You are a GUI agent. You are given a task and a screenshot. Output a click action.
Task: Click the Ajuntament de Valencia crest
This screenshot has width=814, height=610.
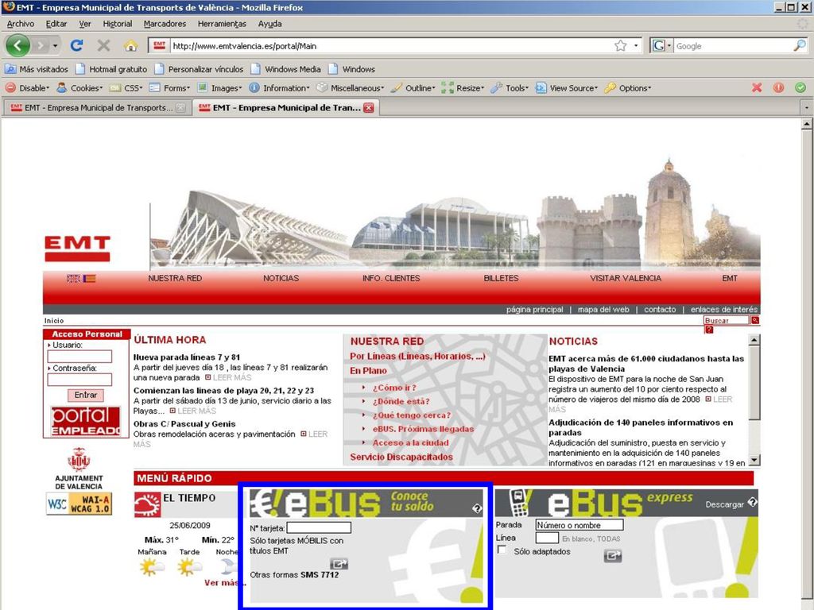79,460
